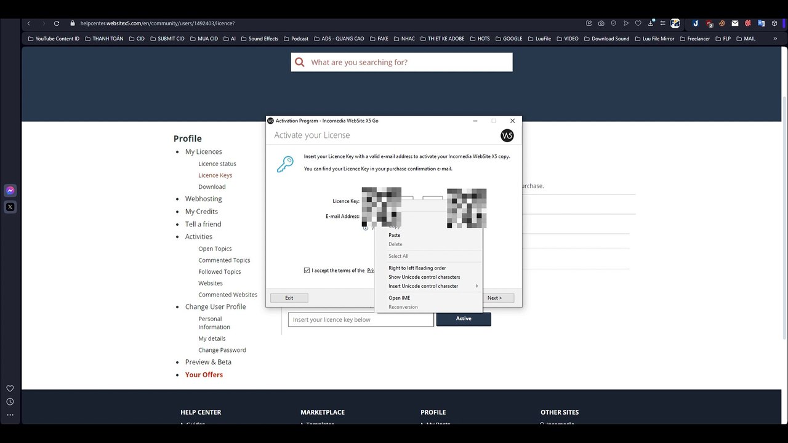Open the sidebar three-dot more menu
This screenshot has height=443, width=788.
coord(10,415)
